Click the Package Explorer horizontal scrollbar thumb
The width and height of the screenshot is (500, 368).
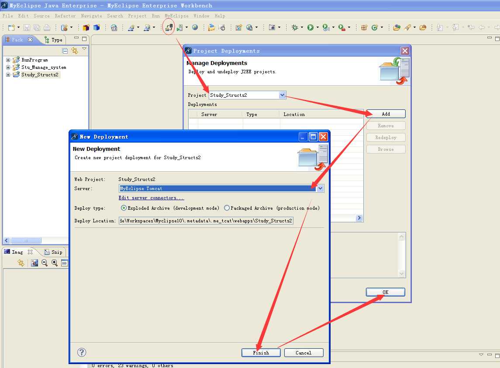click(26, 240)
